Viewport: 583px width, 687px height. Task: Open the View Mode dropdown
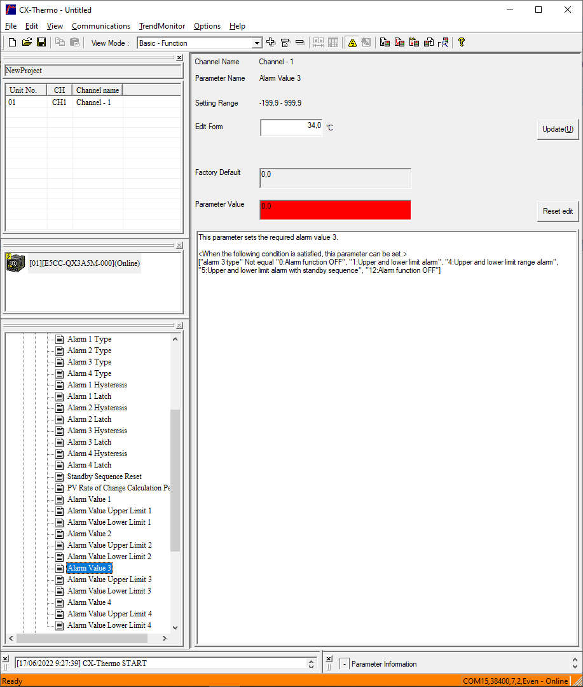[x=257, y=43]
